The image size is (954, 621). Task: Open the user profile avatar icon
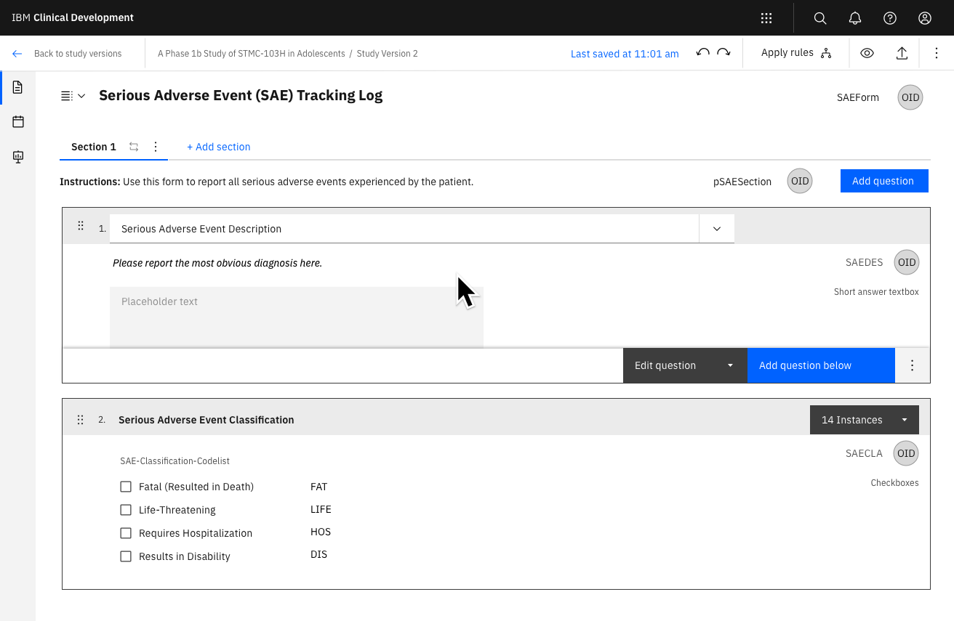[925, 18]
